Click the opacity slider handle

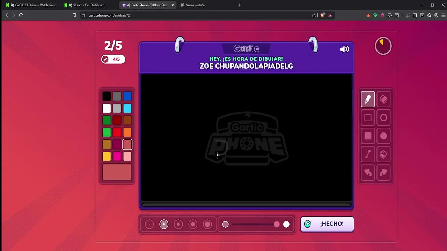[277, 224]
